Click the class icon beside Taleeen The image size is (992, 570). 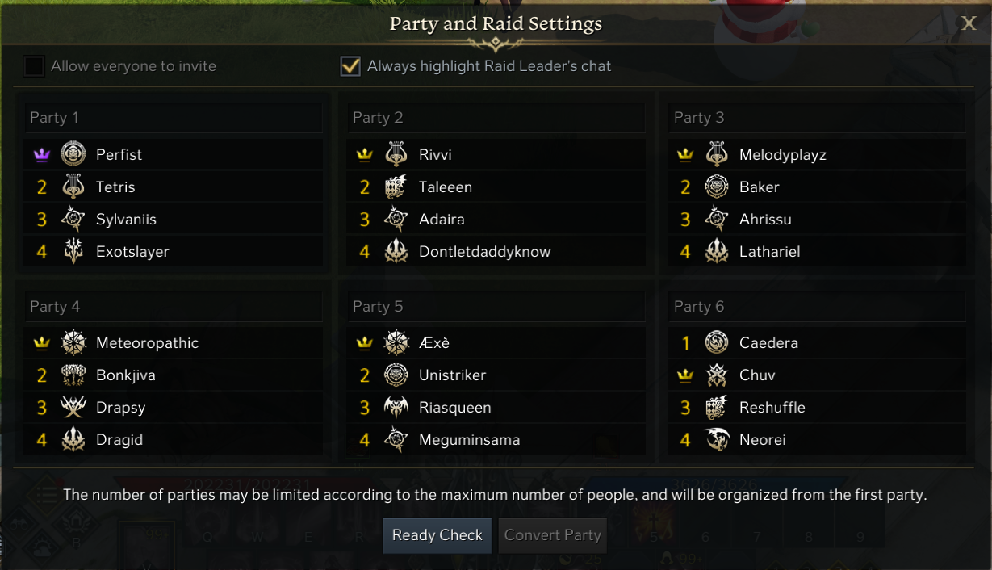click(396, 187)
